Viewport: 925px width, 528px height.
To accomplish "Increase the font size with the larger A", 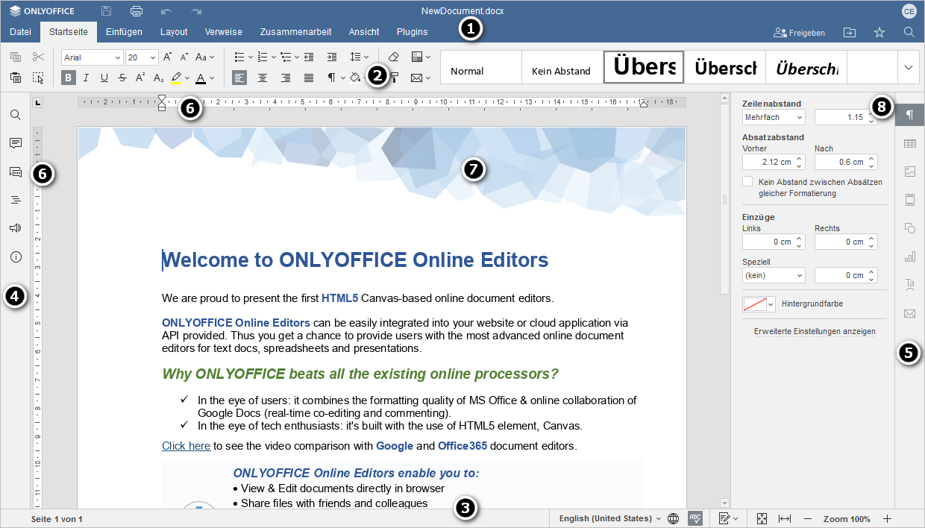I will [x=167, y=57].
